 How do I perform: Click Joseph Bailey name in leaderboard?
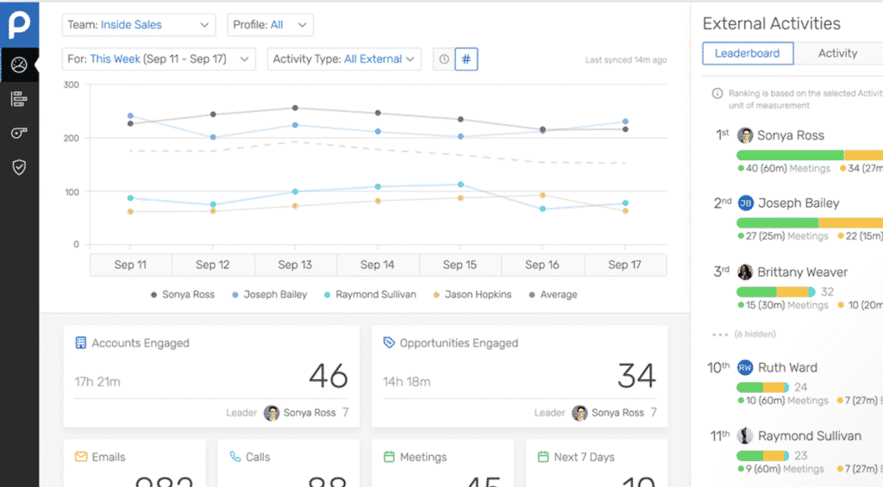point(798,203)
